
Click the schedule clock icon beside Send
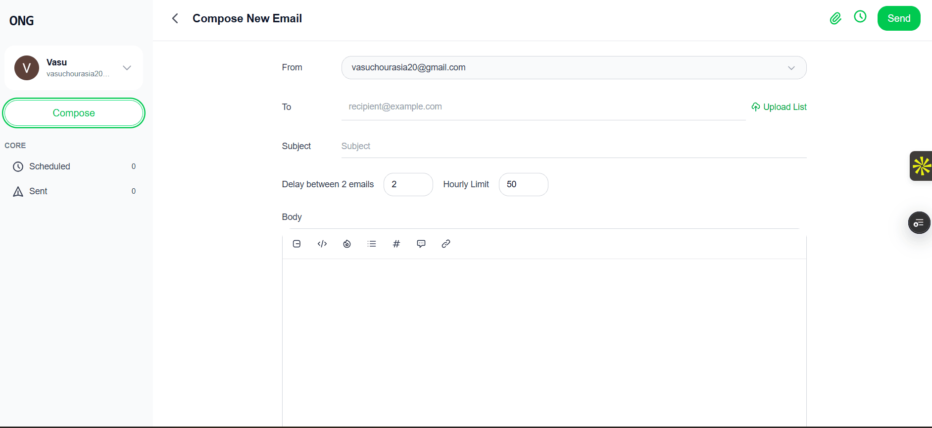860,17
